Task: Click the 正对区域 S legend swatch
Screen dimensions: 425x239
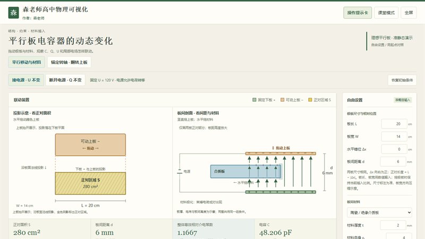Action: 310,100
